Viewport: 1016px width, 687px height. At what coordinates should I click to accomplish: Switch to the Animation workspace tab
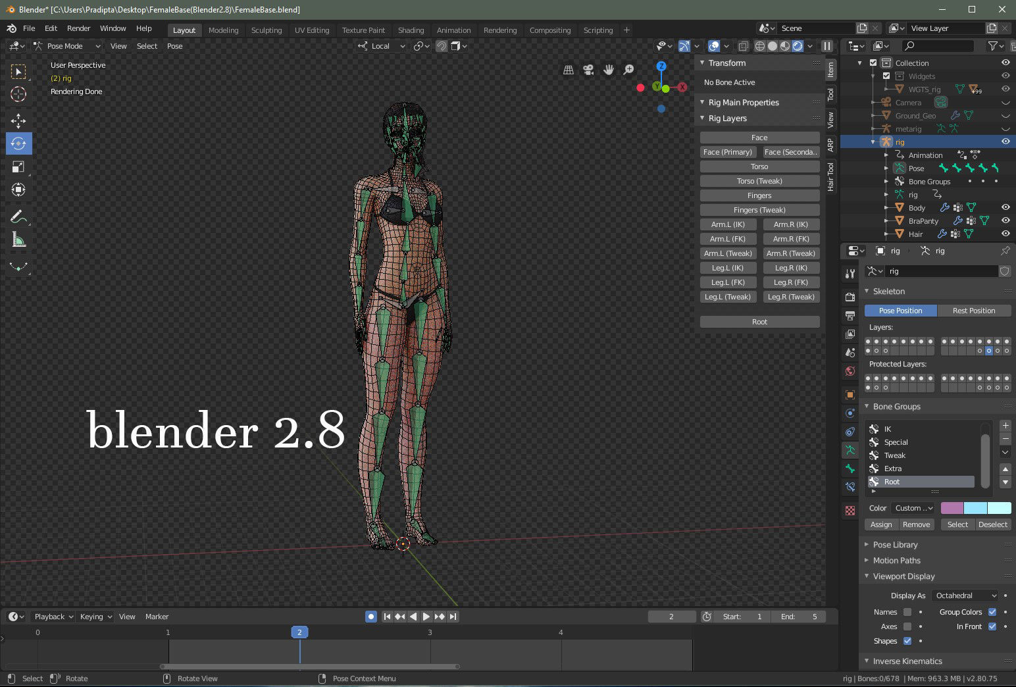(453, 30)
